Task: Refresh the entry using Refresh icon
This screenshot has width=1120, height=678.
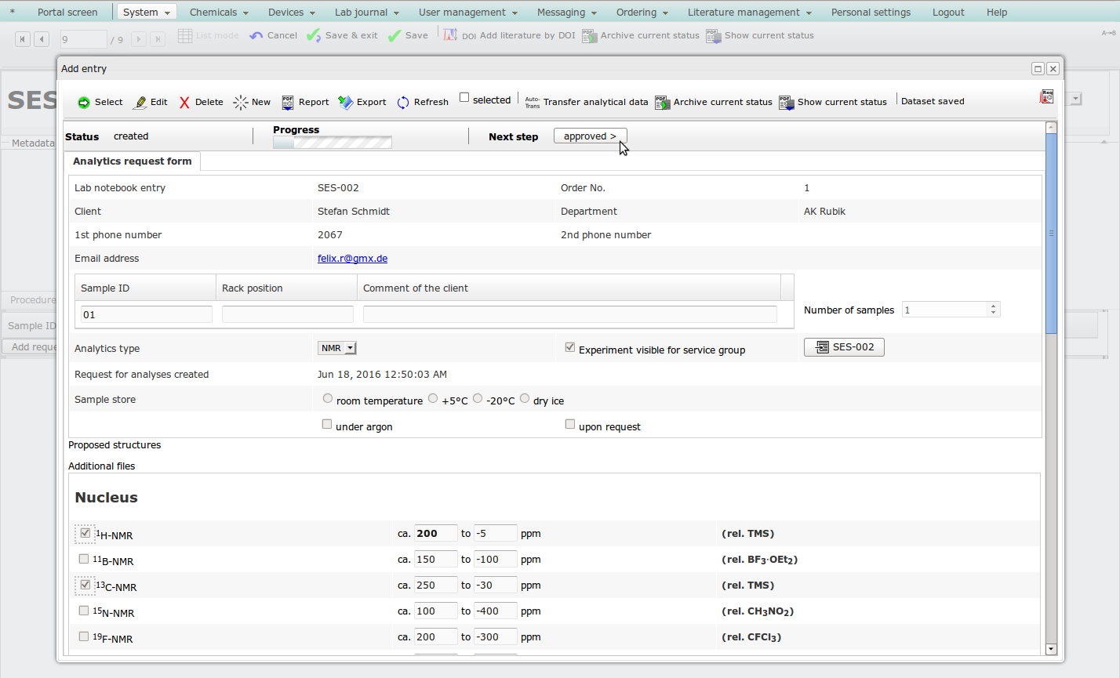Action: pyautogui.click(x=403, y=103)
